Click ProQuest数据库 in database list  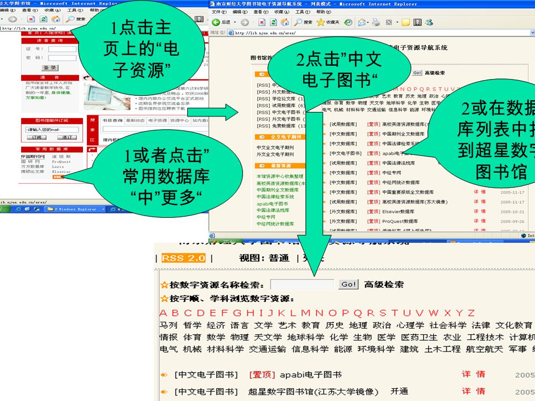point(400,221)
